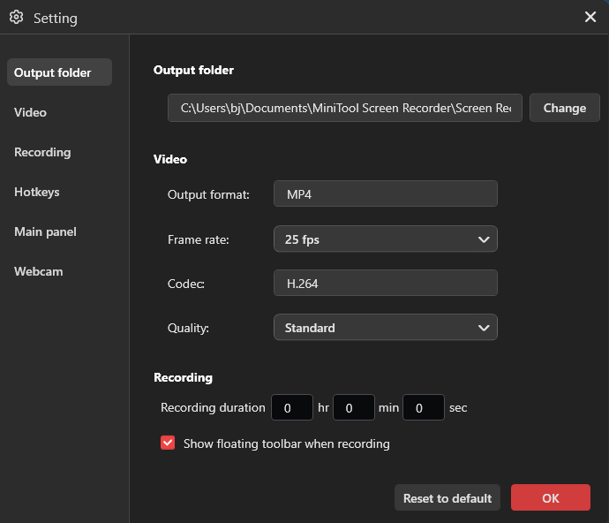Open Hotkeys settings in sidebar

[x=37, y=192]
